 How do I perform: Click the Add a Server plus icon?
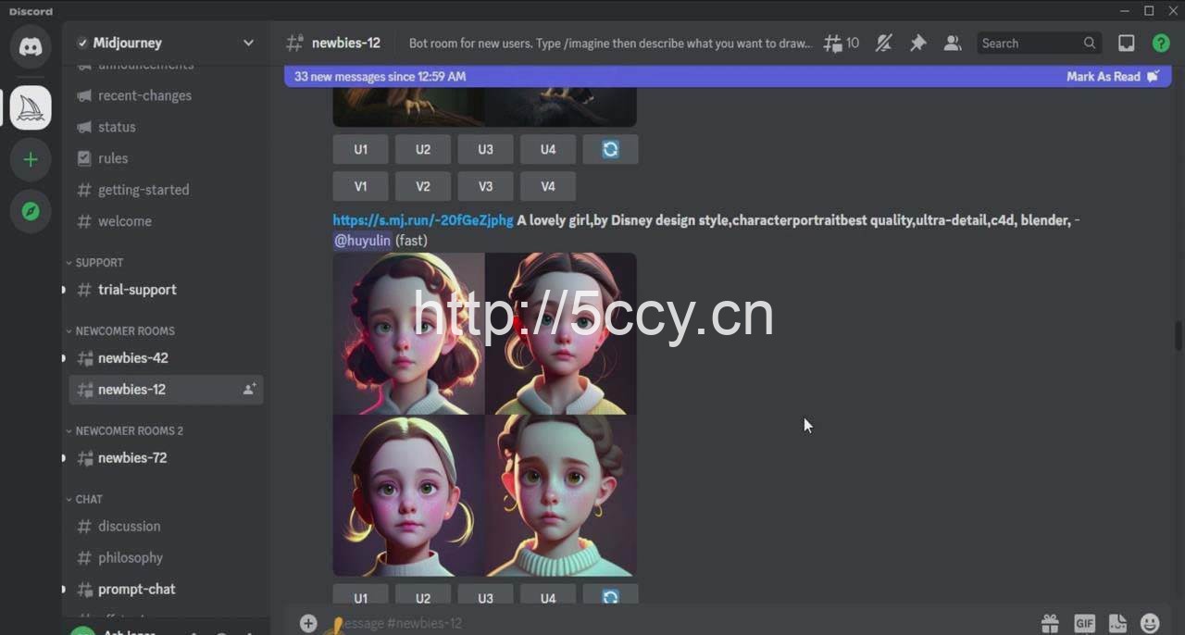(31, 160)
